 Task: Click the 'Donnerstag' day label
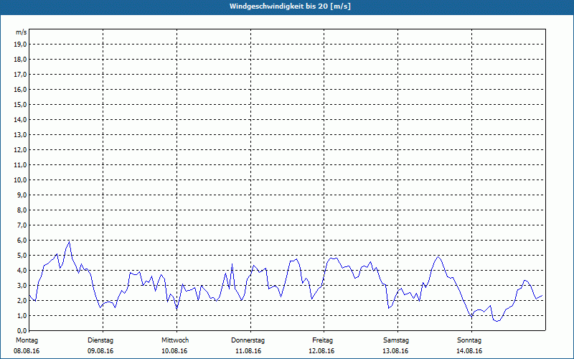248,340
